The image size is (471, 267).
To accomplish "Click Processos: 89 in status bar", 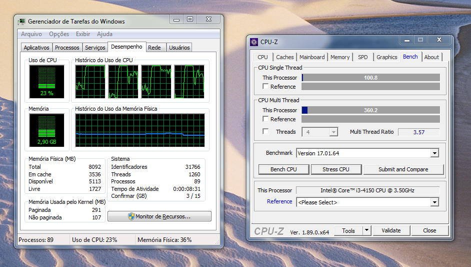I will (36, 240).
